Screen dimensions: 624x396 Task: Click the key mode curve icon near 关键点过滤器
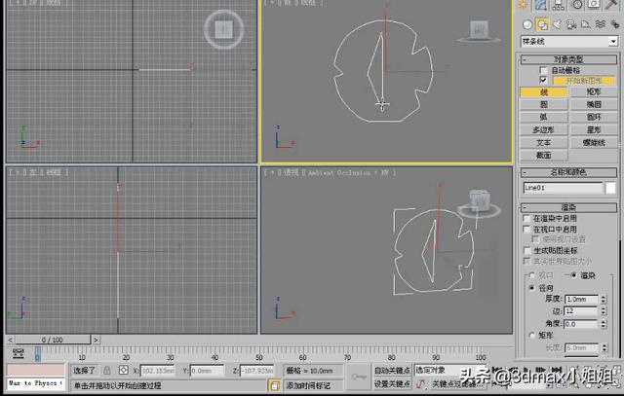pyautogui.click(x=421, y=384)
